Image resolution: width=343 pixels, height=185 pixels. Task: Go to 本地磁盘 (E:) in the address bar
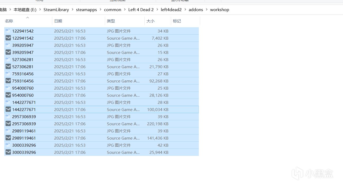(25, 10)
